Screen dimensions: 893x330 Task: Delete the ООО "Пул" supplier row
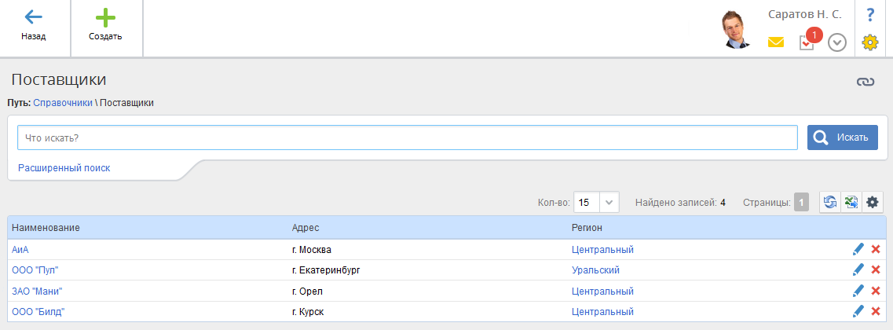coord(876,270)
